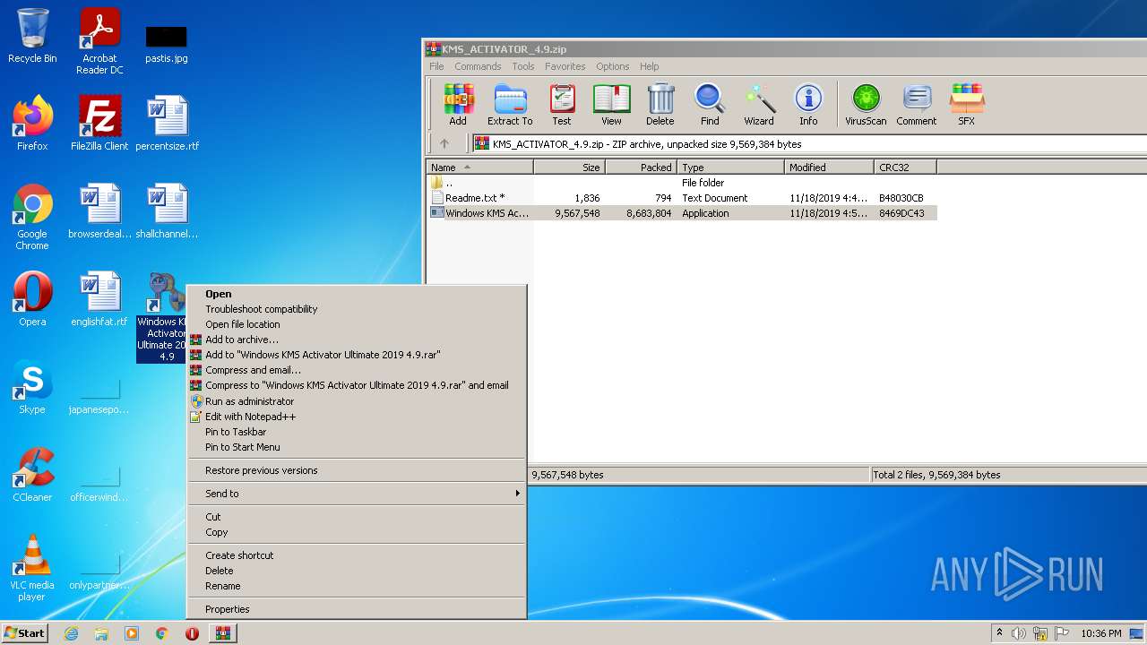Select the pastis.jpg desktop file
This screenshot has width=1147, height=645.
[x=167, y=43]
